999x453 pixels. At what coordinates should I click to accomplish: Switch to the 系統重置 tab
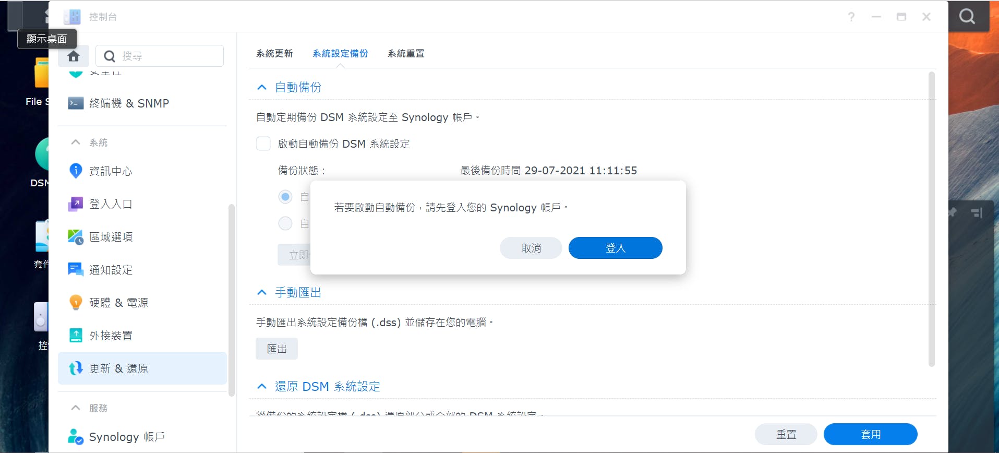[406, 53]
